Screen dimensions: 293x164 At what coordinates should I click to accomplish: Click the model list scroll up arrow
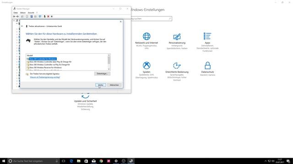tap(109, 56)
